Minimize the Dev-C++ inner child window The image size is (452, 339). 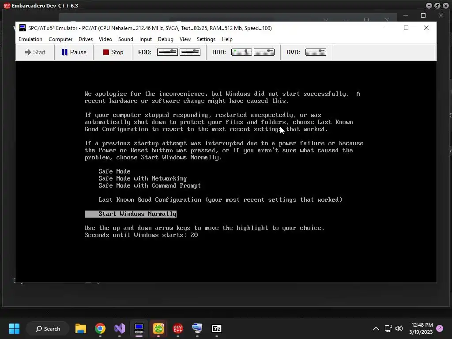coord(406,15)
